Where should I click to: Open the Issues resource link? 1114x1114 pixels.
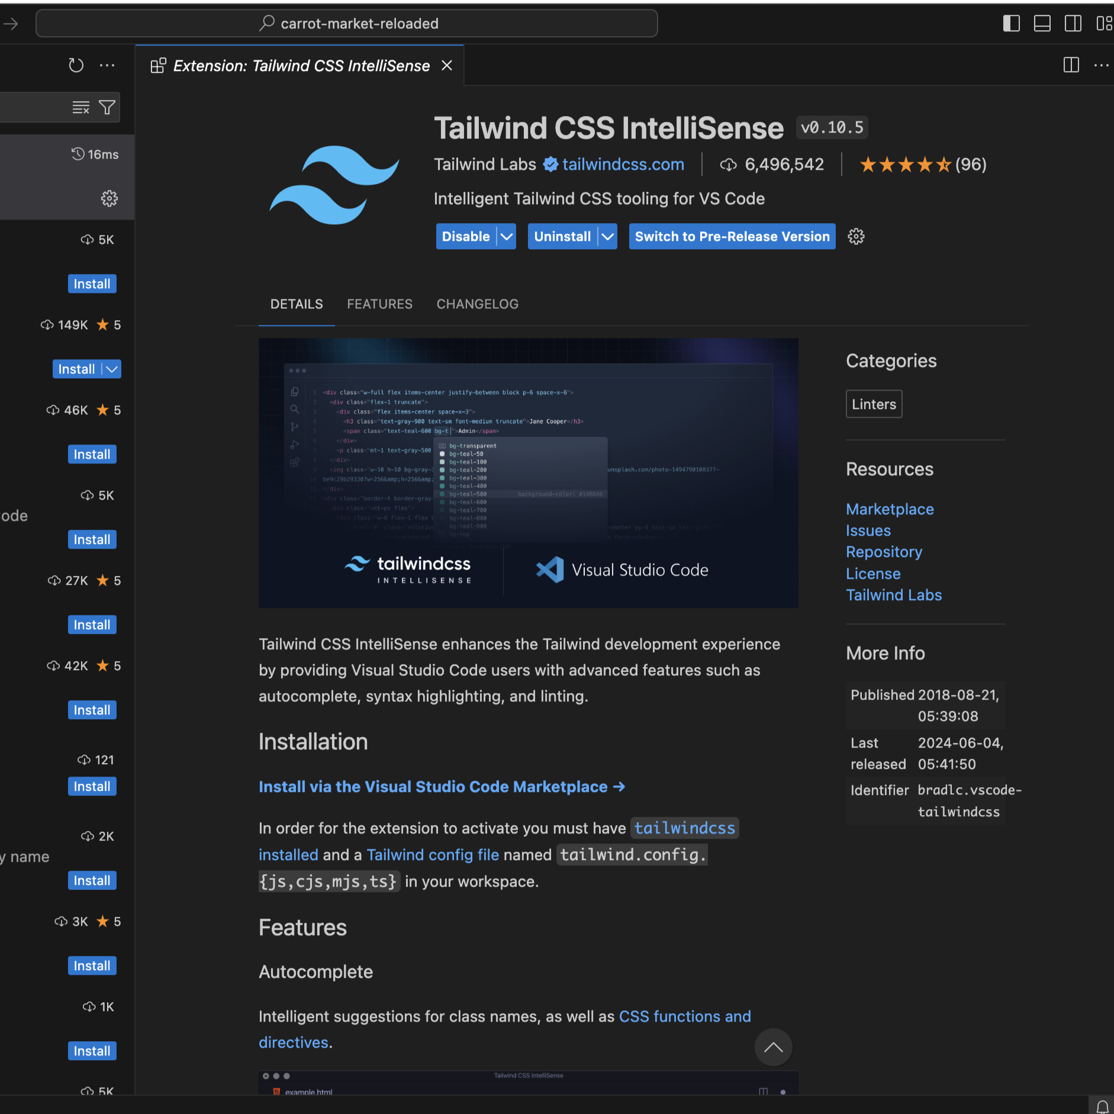[868, 530]
